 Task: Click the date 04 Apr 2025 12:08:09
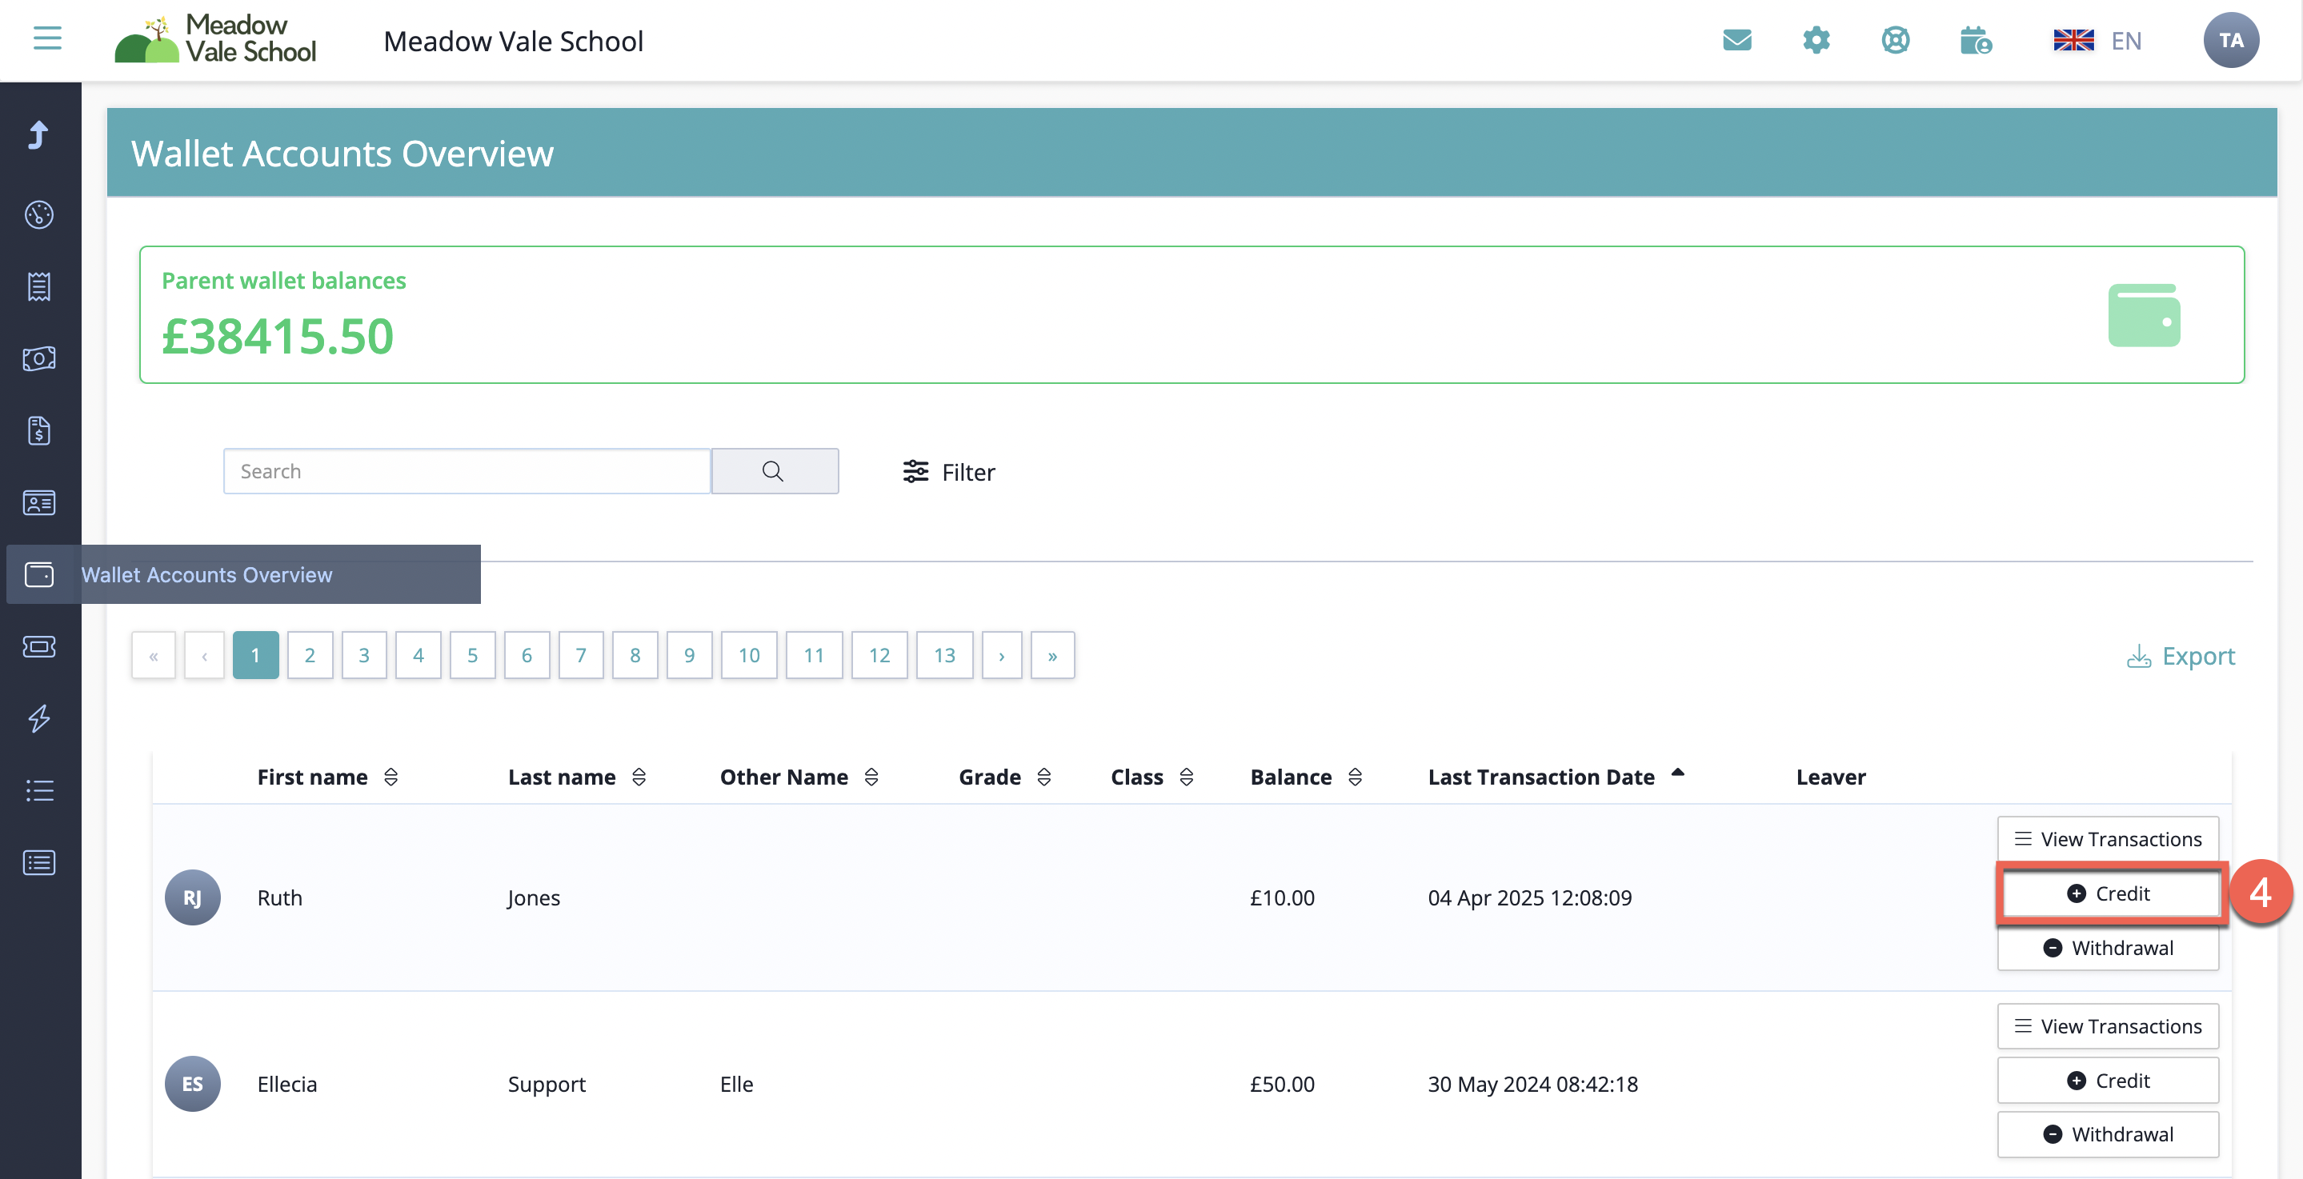click(1530, 897)
